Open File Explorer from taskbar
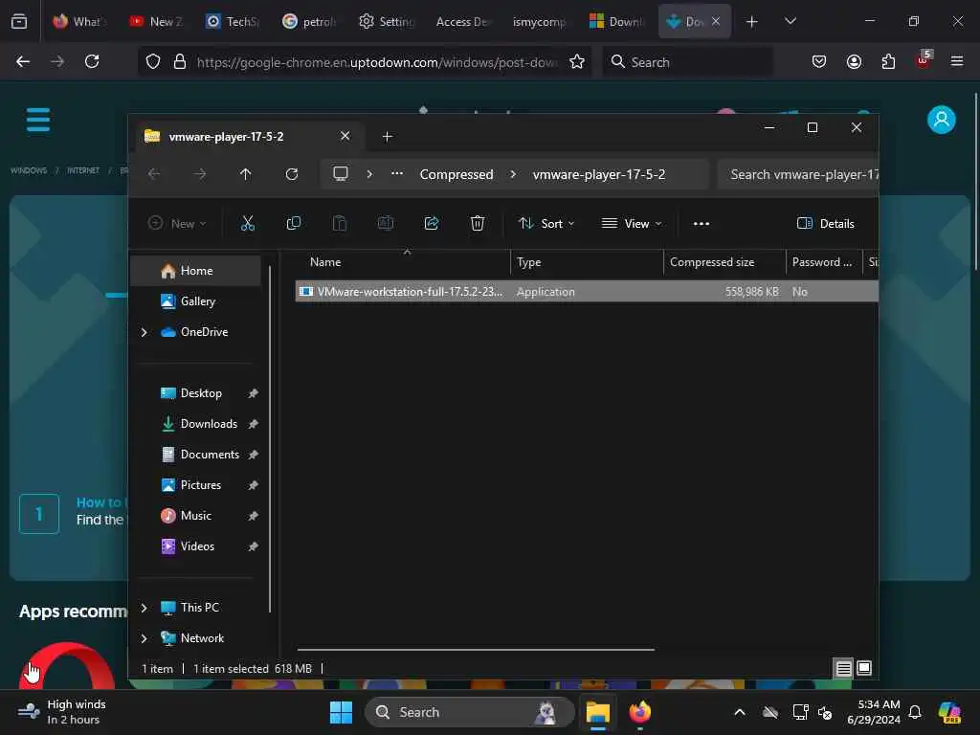This screenshot has height=735, width=980. tap(598, 712)
